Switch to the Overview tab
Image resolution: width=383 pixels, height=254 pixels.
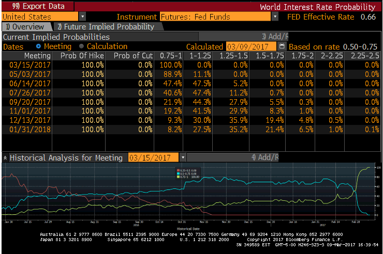coord(26,26)
